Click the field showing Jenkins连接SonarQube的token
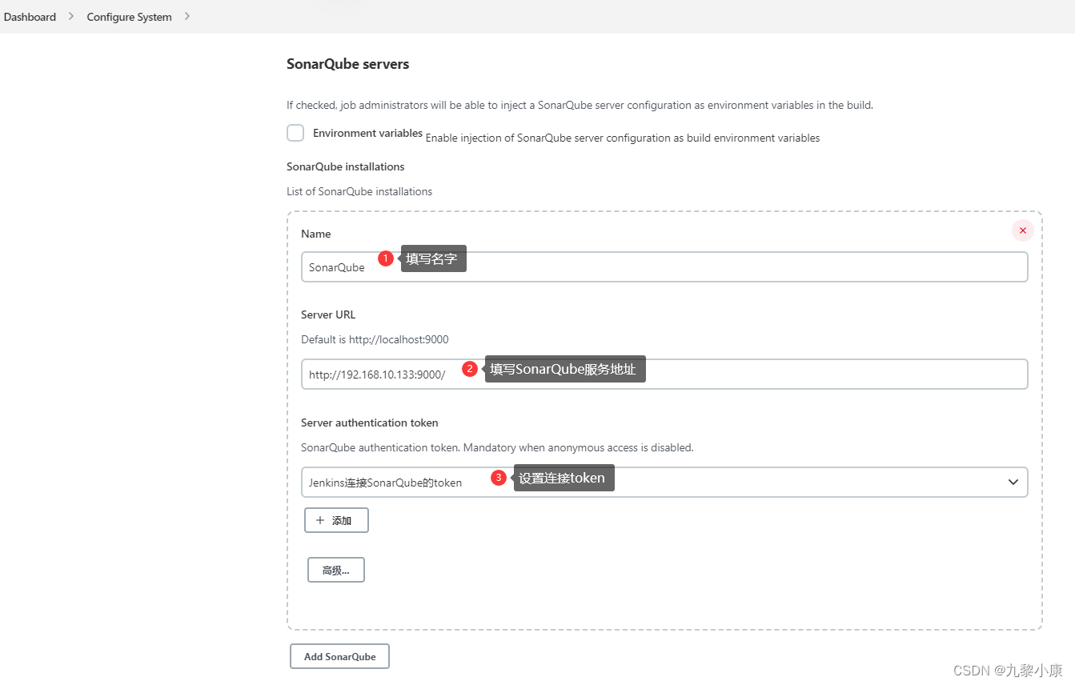1075x685 pixels. point(384,482)
